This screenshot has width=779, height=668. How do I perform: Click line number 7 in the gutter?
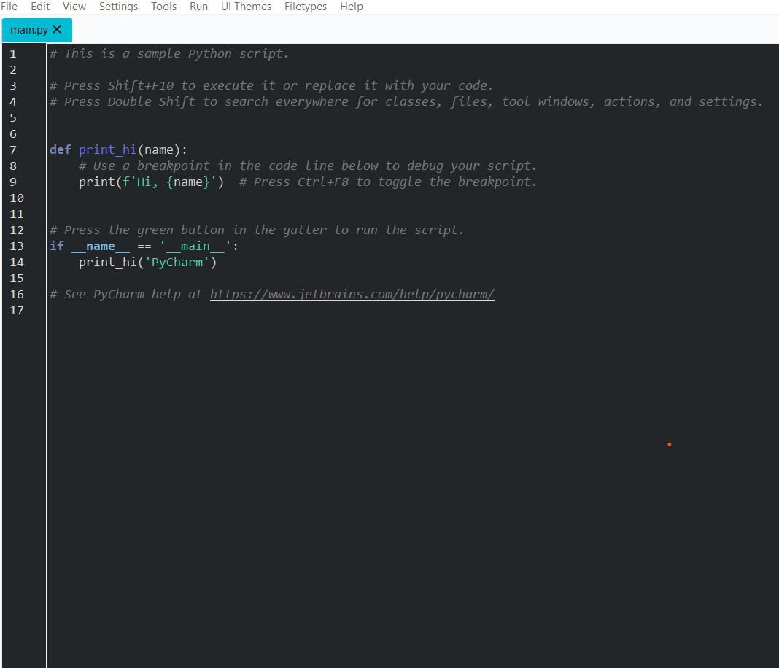13,150
